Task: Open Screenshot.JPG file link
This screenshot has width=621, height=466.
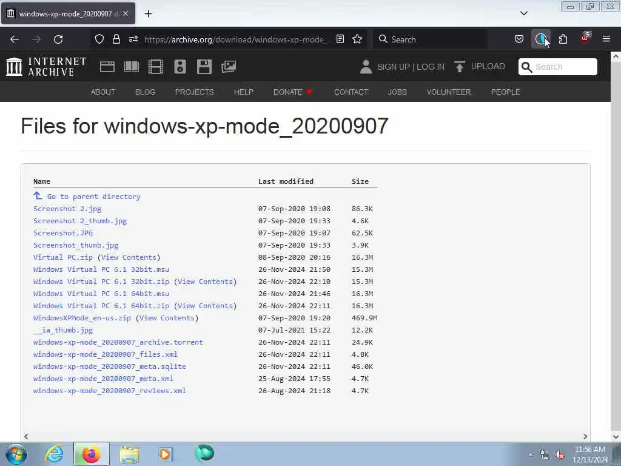Action: click(63, 233)
